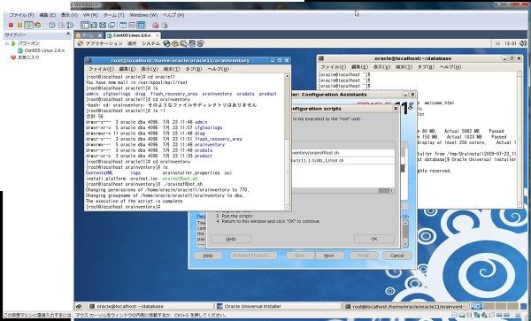
Task: Switch to root@localhost taskbar item
Action: pos(405,307)
